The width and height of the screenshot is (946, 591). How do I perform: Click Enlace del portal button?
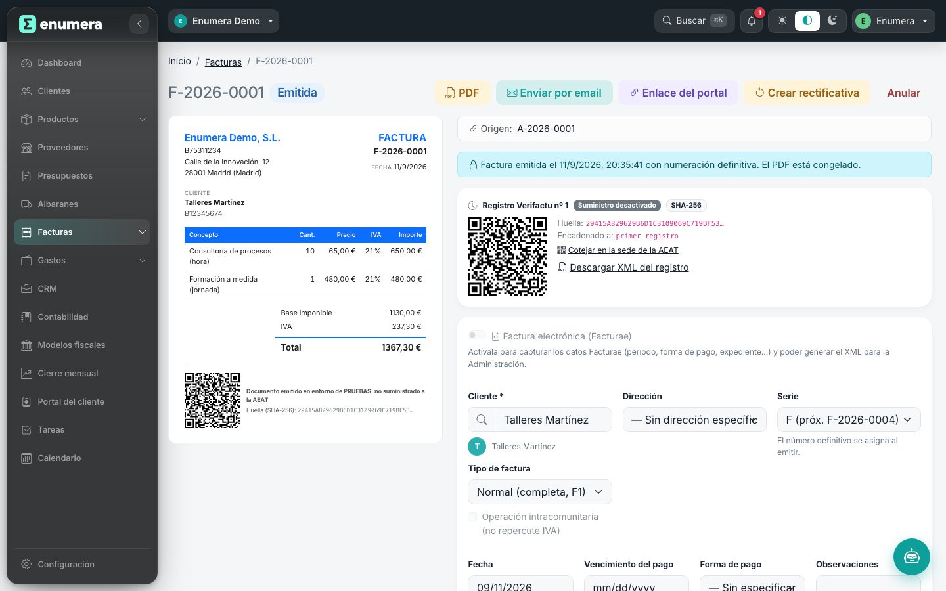point(679,93)
